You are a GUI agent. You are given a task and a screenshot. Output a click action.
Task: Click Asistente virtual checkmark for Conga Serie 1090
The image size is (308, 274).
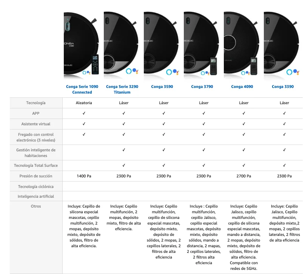[x=84, y=124]
